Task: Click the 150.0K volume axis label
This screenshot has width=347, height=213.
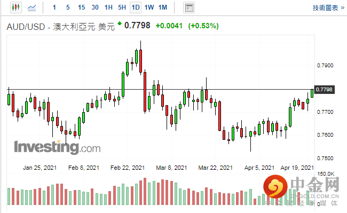Action: coord(326,174)
